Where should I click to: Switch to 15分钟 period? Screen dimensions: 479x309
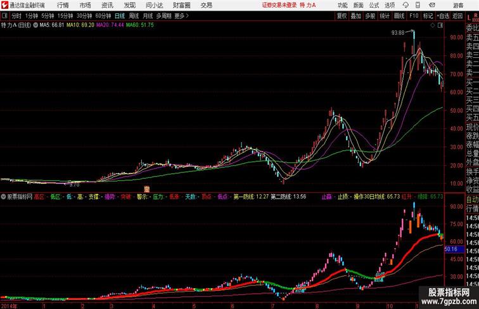[x=65, y=16]
